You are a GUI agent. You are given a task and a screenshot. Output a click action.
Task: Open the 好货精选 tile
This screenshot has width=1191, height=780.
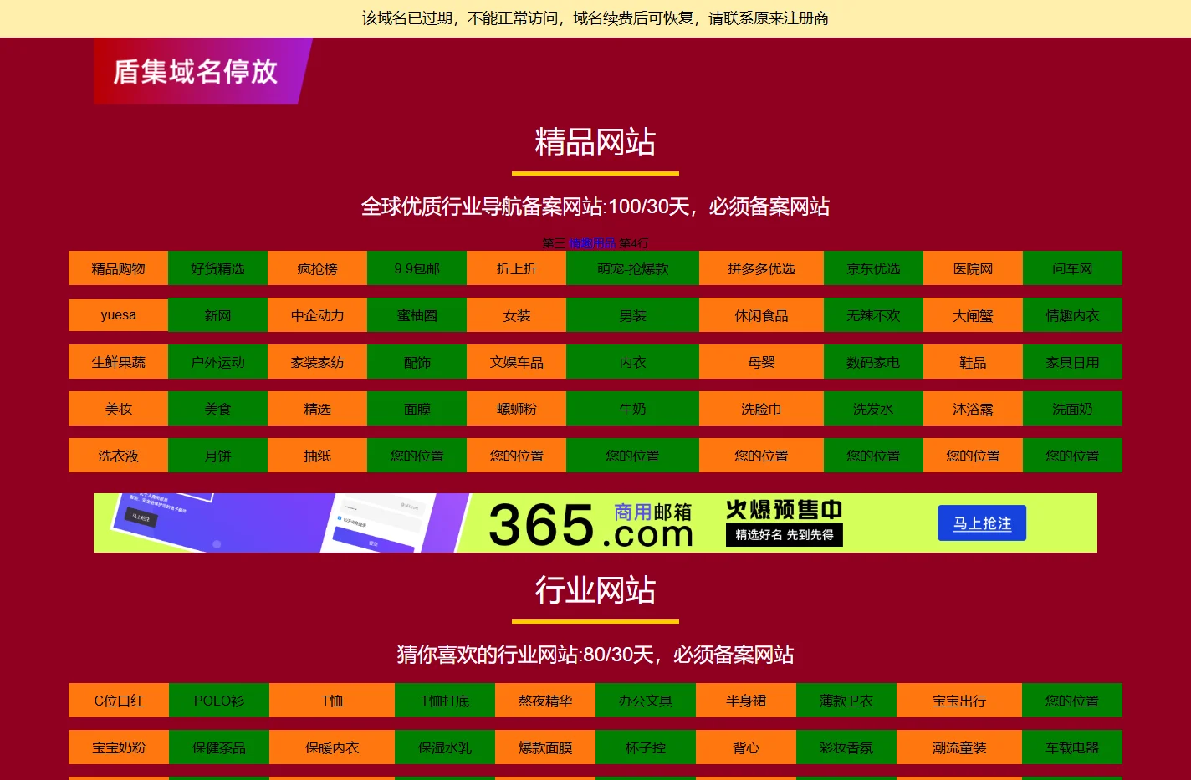(x=217, y=268)
